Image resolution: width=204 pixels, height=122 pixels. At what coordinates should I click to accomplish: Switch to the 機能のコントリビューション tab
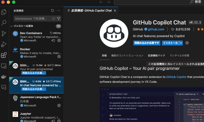[x=127, y=56]
